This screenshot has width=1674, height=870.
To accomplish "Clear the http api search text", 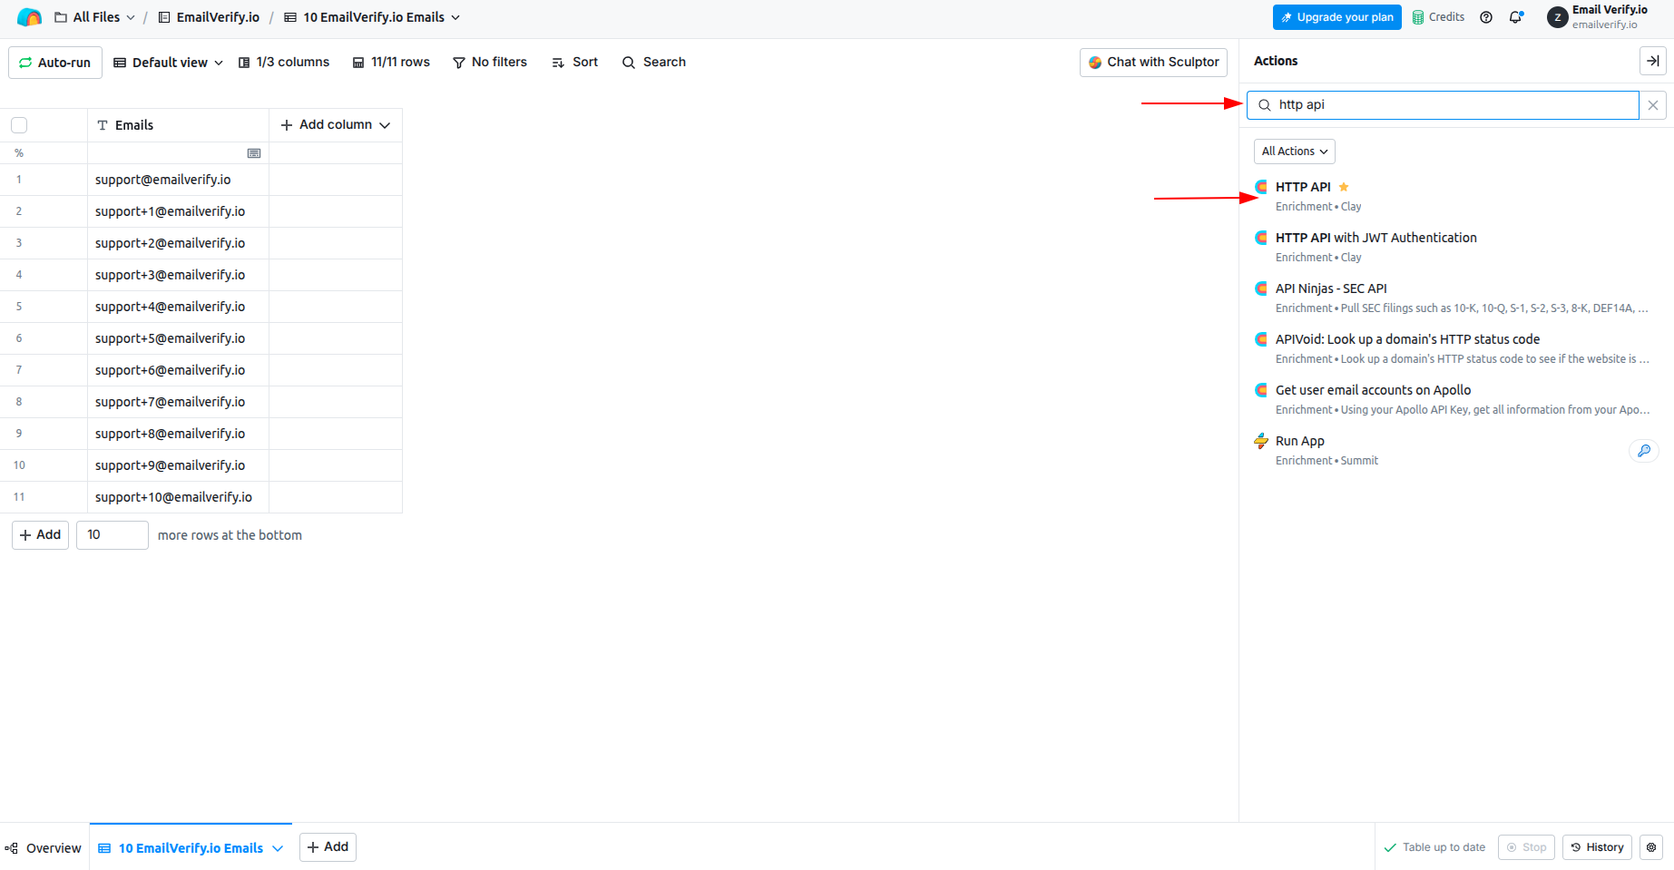I will 1653,105.
